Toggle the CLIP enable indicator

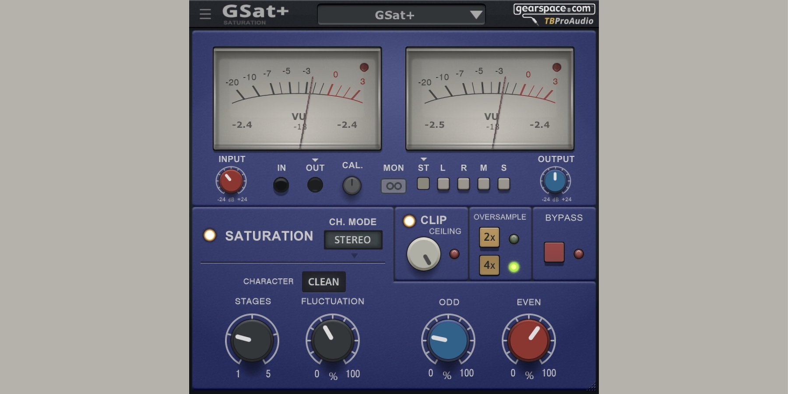click(409, 221)
